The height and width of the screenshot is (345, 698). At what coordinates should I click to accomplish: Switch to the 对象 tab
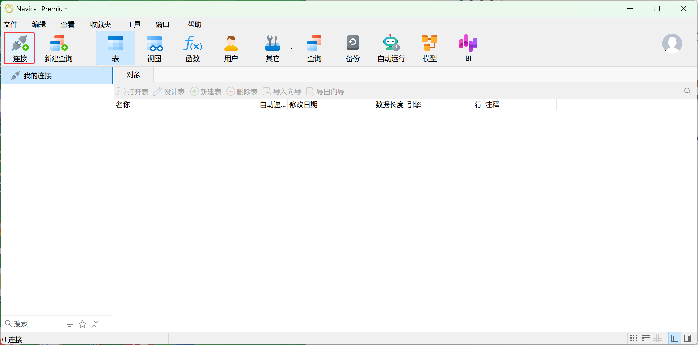pyautogui.click(x=134, y=75)
